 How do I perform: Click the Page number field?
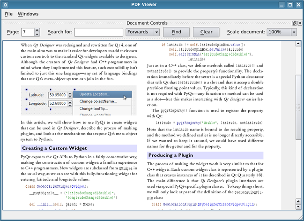(28, 32)
